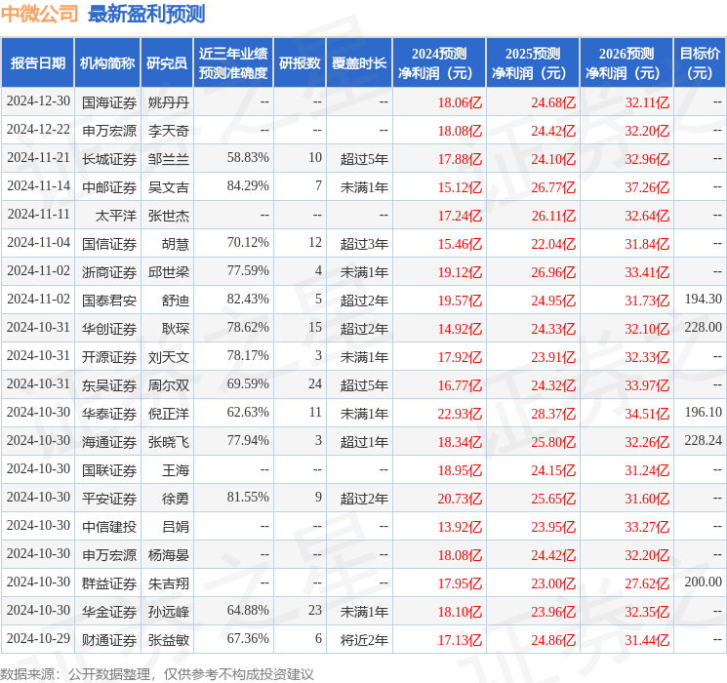Click the 国泰君安 institution cell
727x683 pixels.
pyautogui.click(x=109, y=301)
